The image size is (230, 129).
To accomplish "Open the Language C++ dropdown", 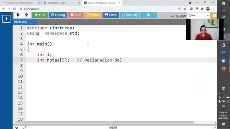I will (x=198, y=15).
